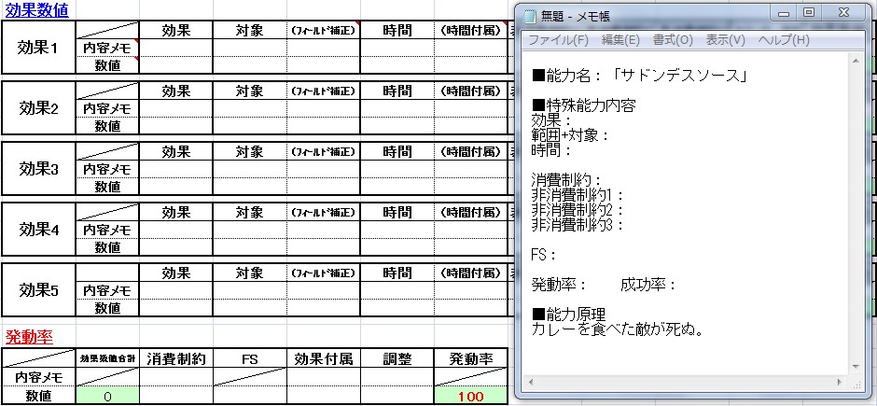Screen dimensions: 877x406
Task: Click the 消費制約 header in 発動率 table
Action: (176, 359)
